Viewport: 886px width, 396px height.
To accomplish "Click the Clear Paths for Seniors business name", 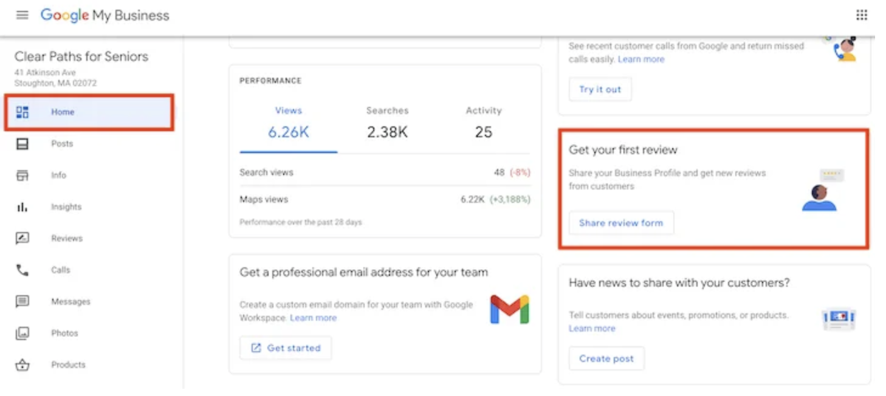I will click(81, 56).
